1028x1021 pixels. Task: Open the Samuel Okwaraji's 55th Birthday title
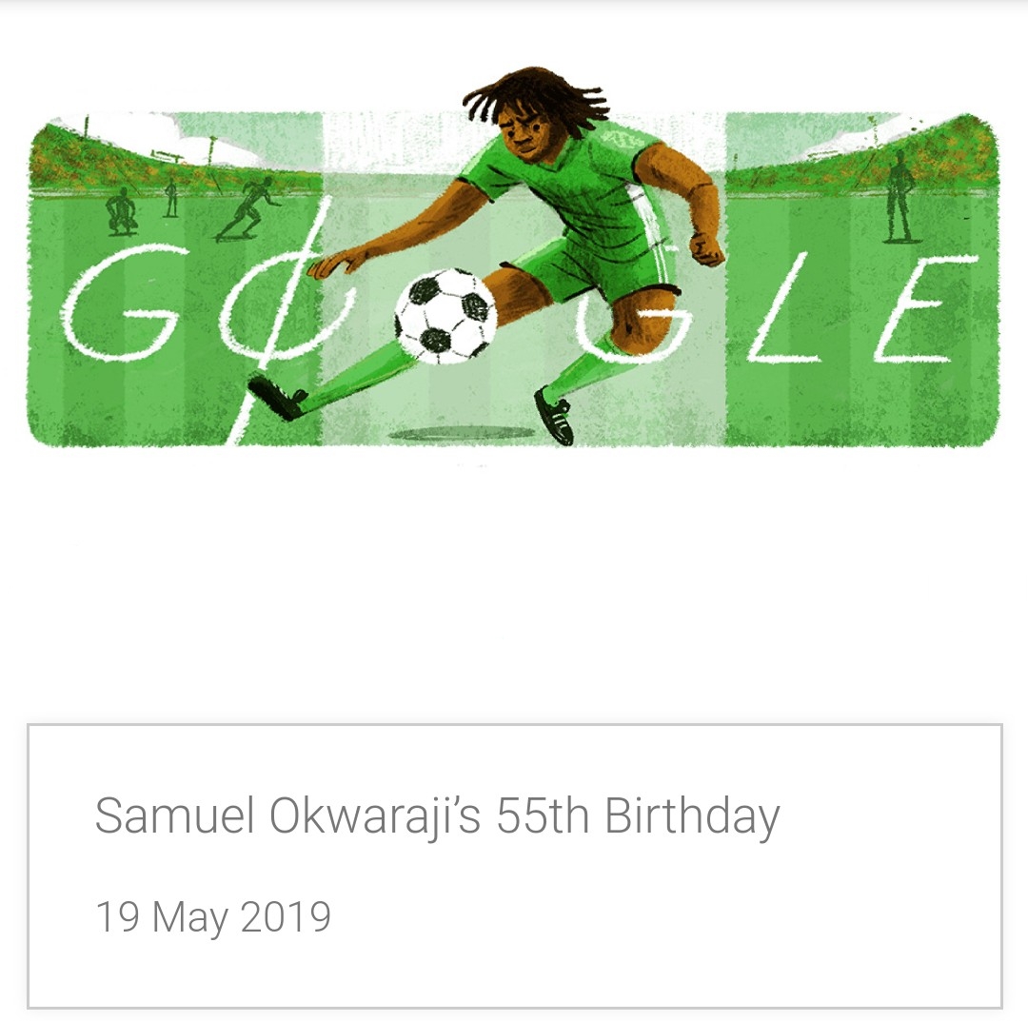[437, 815]
